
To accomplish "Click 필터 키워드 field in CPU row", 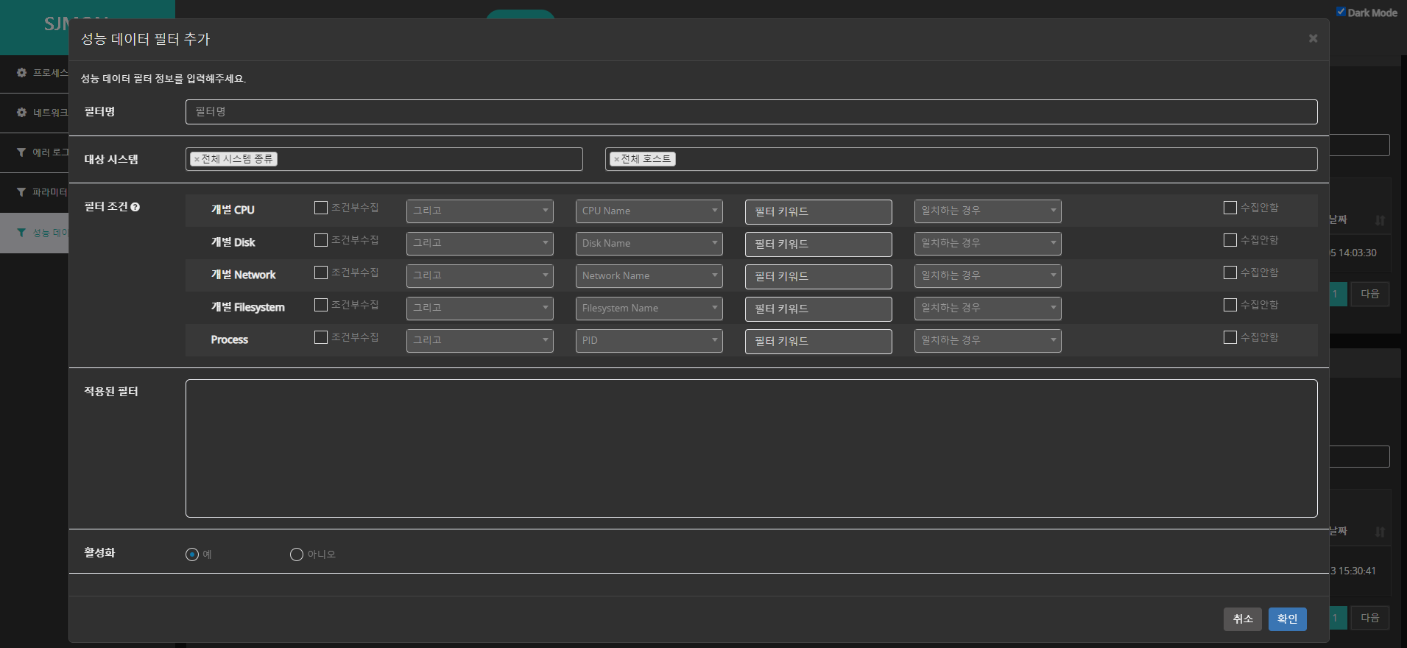I will (x=819, y=211).
